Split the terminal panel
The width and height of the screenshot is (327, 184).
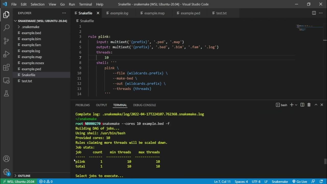(x=302, y=105)
